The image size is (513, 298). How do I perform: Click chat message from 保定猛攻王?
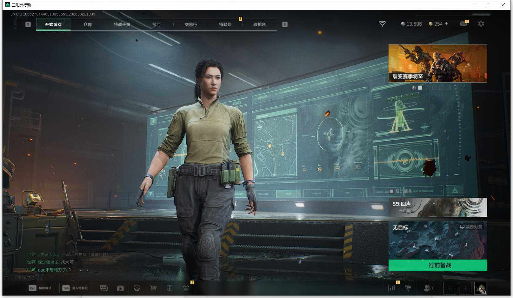[x=50, y=262]
